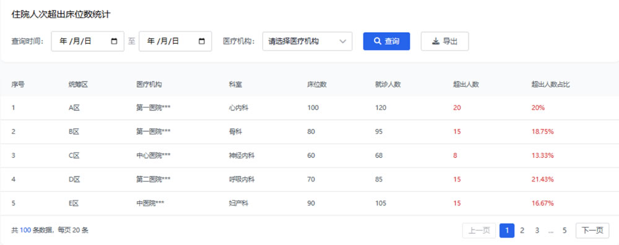The image size is (619, 245).
Task: Click 超出人数占比 column header
Action: [550, 85]
